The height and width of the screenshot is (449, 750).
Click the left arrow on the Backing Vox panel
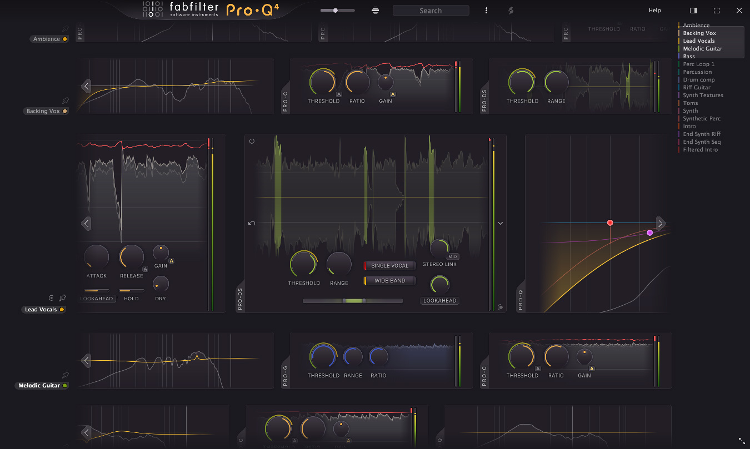(x=86, y=86)
